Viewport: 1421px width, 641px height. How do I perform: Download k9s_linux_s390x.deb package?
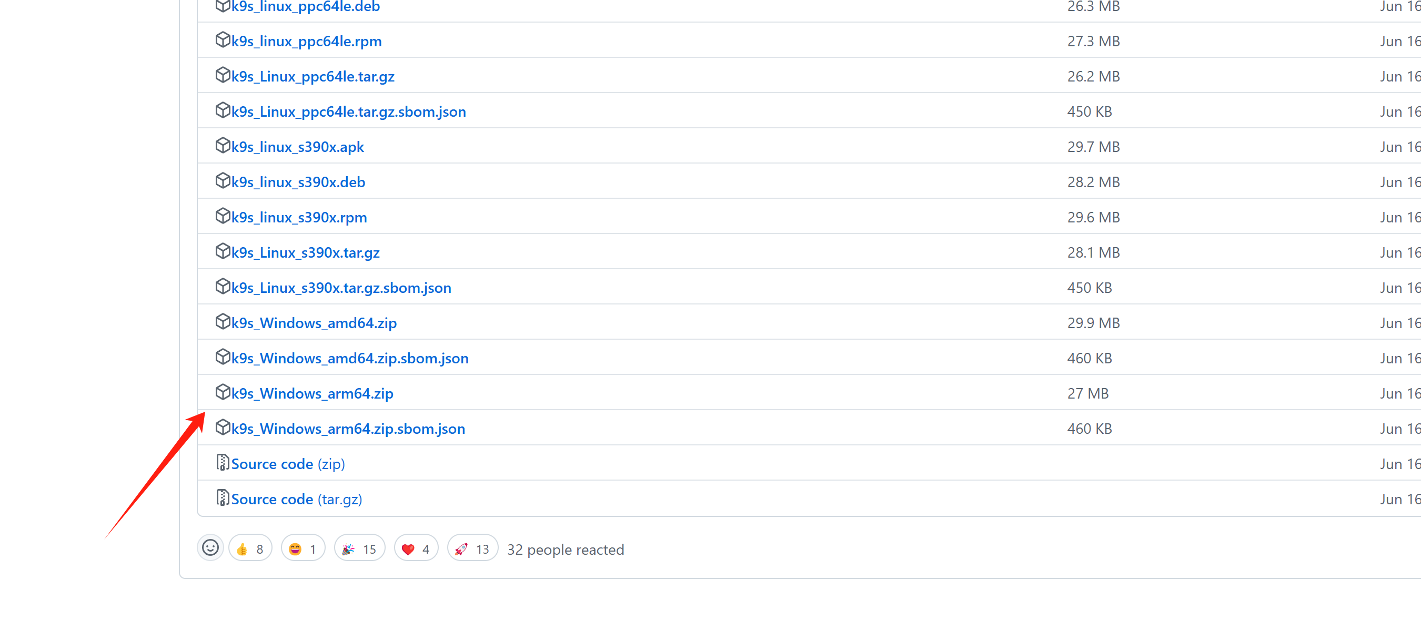pos(298,182)
